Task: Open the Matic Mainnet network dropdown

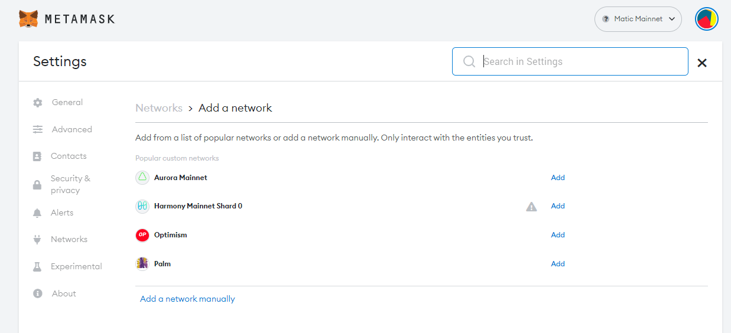Action: pyautogui.click(x=638, y=19)
